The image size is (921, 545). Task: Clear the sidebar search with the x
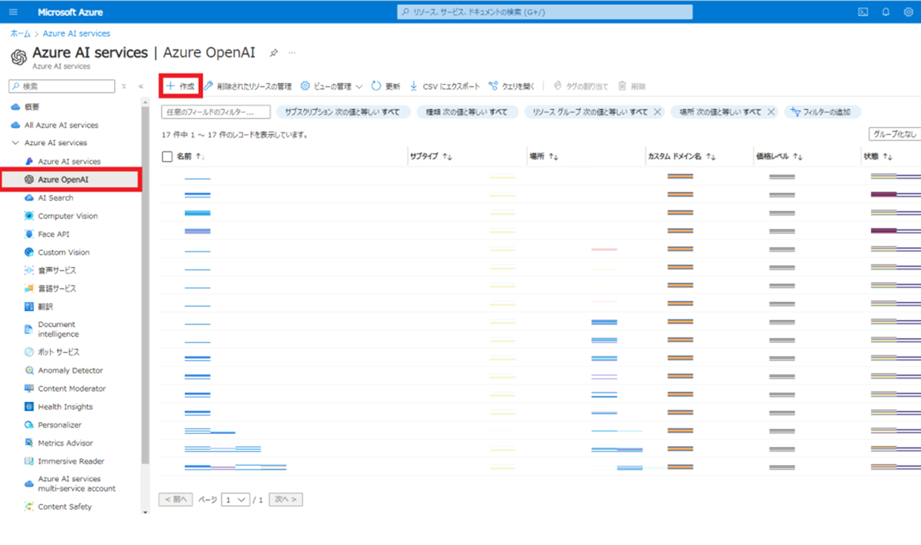124,86
